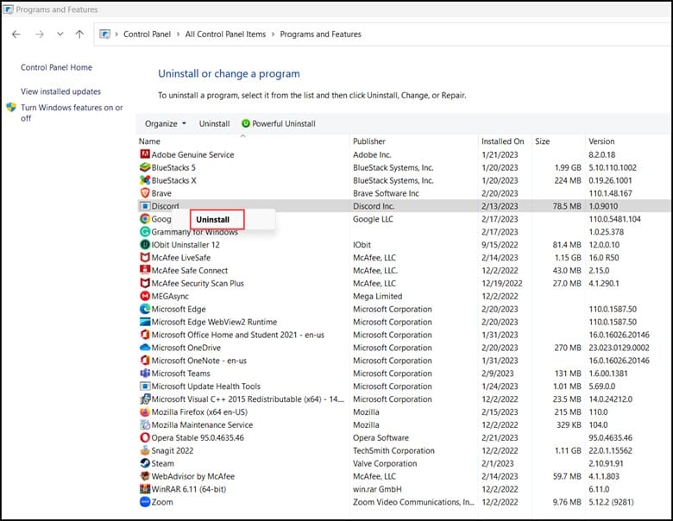
Task: Choose Uninstall from the context menu
Action: [x=213, y=220]
